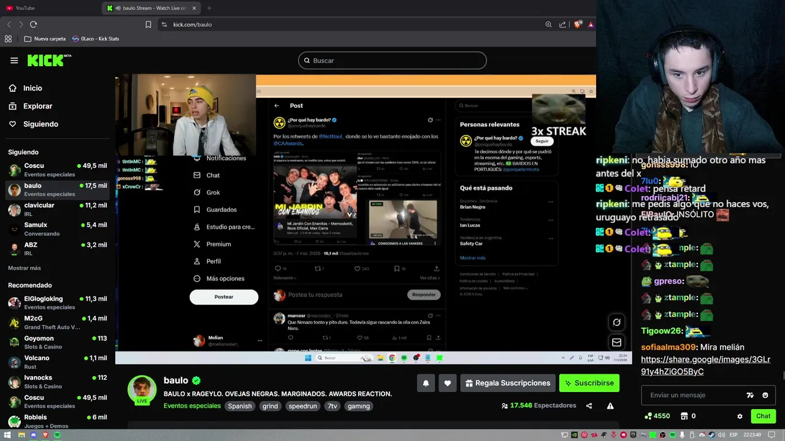Viewport: 785px width, 441px height.
Task: Report the stream warning icon
Action: (x=610, y=405)
